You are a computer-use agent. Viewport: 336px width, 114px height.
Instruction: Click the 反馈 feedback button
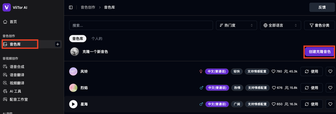coord(322,7)
